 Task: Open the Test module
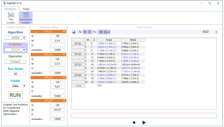coord(11,18)
